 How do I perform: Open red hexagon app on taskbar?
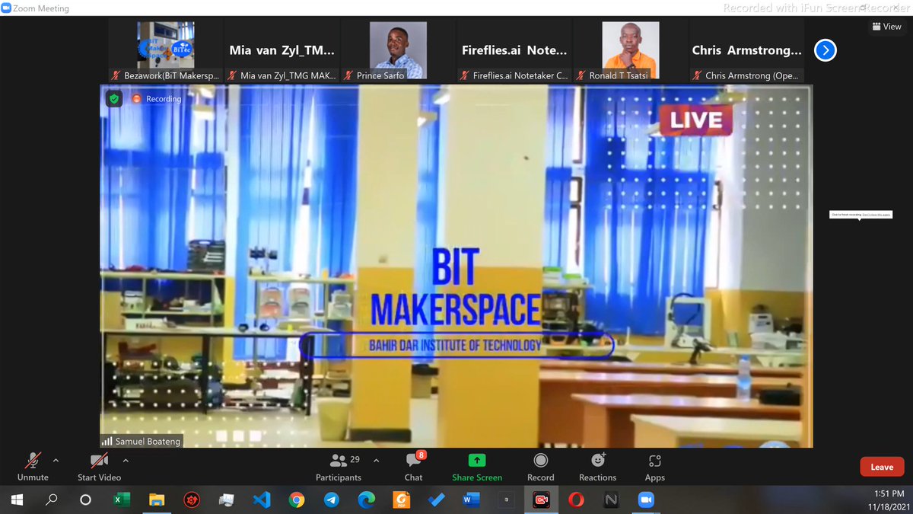click(192, 500)
